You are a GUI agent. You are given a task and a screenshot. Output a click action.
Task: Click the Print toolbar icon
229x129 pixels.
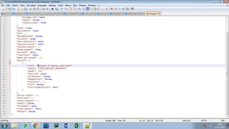click(25, 9)
